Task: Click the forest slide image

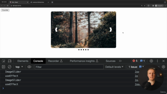Action: point(83,30)
